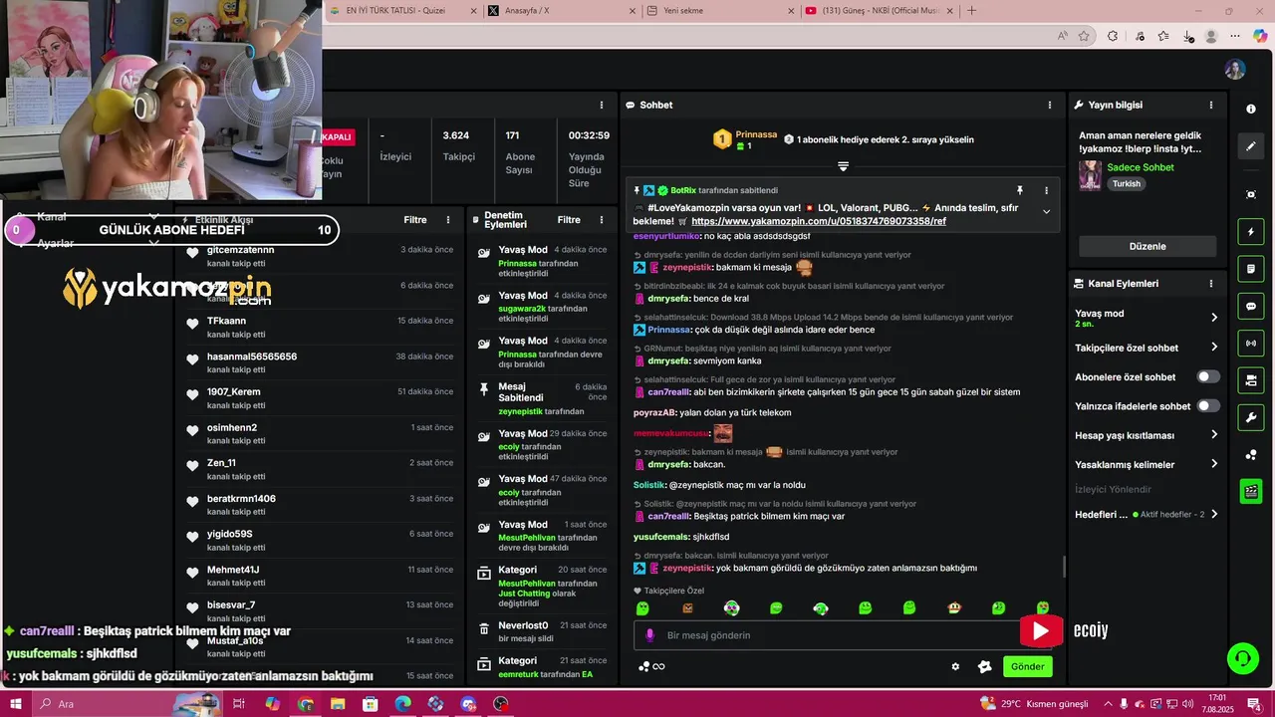Click the chat panel scrollbar
The image size is (1275, 717).
click(x=1063, y=566)
